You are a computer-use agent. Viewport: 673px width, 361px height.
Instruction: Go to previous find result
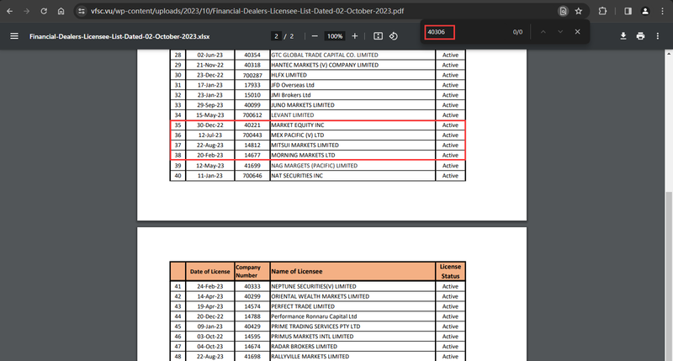[543, 32]
